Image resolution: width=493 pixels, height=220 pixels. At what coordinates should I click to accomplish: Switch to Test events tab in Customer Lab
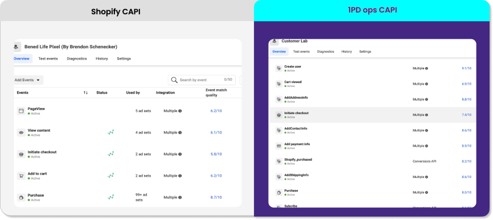[301, 52]
